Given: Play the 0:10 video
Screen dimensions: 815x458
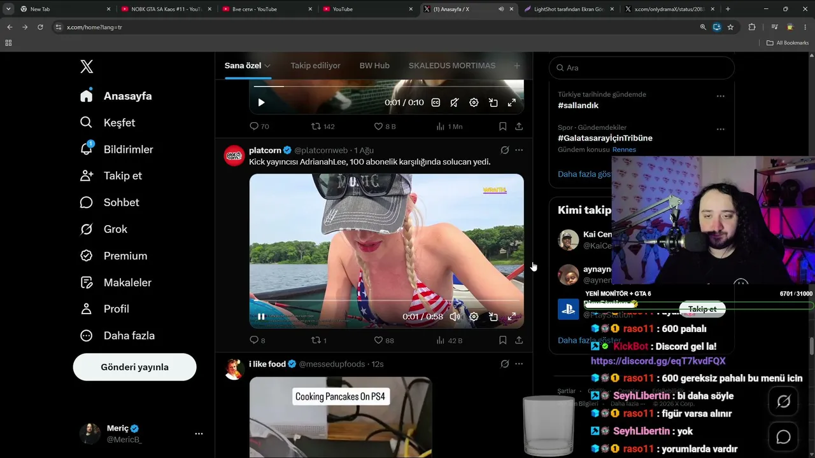Looking at the screenshot, I should (261, 102).
